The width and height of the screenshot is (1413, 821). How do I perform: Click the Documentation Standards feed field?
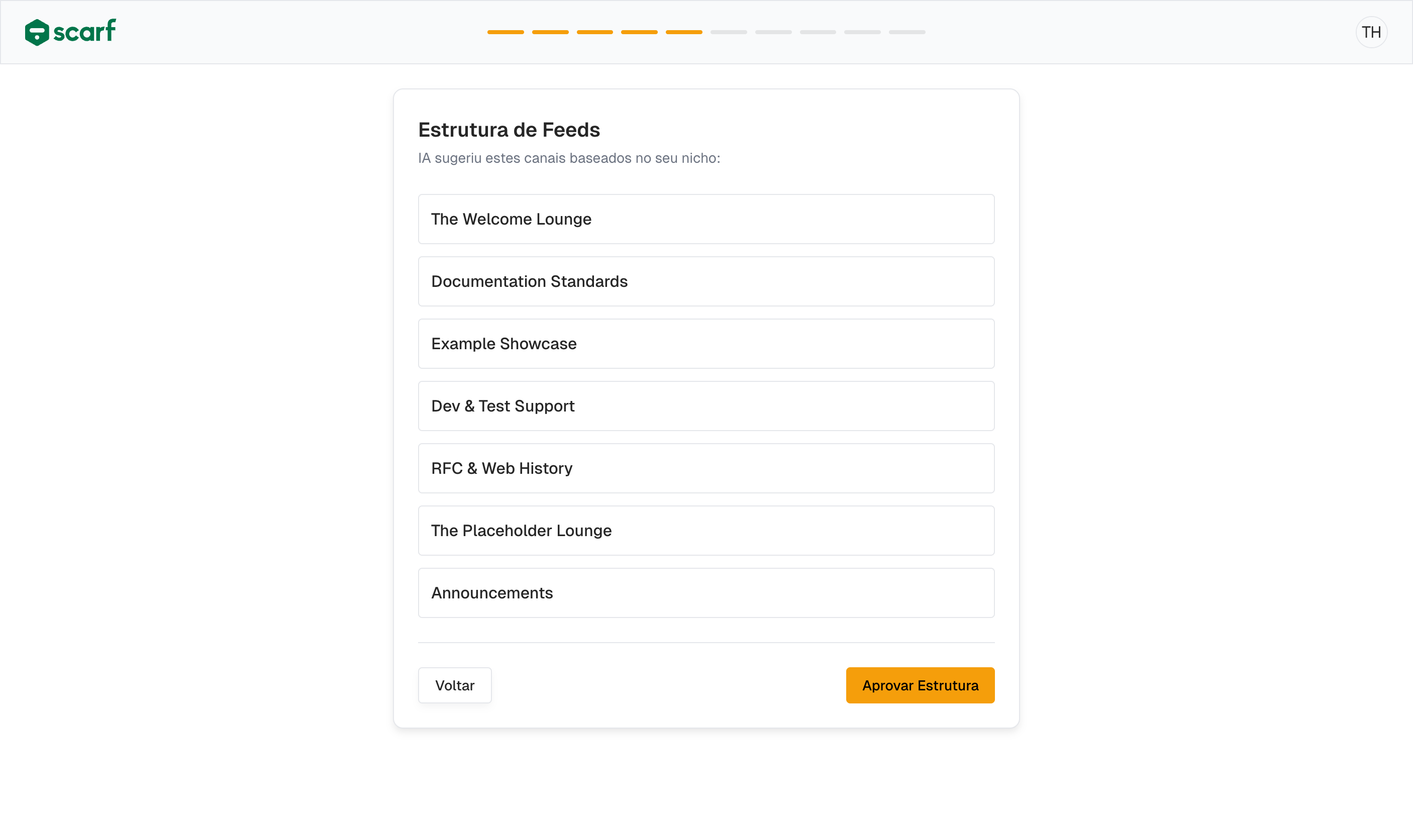tap(706, 281)
